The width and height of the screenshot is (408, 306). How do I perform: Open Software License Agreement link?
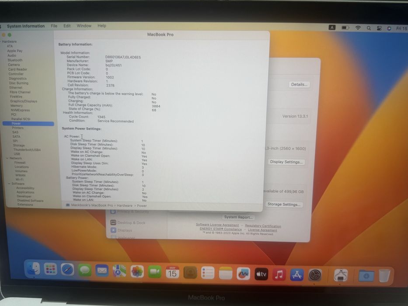(217, 225)
